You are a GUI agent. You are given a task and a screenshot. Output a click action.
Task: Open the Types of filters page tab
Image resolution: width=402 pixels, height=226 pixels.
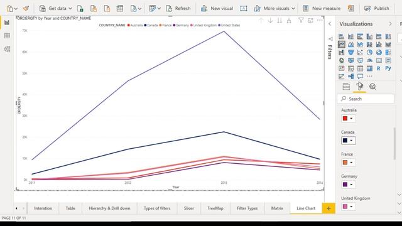click(157, 208)
